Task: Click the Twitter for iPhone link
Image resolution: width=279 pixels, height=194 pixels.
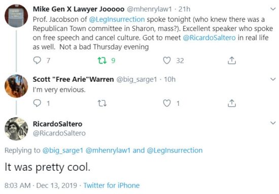Action: point(112,185)
